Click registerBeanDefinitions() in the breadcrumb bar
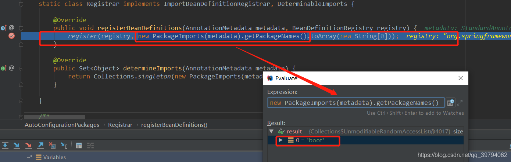 point(174,125)
